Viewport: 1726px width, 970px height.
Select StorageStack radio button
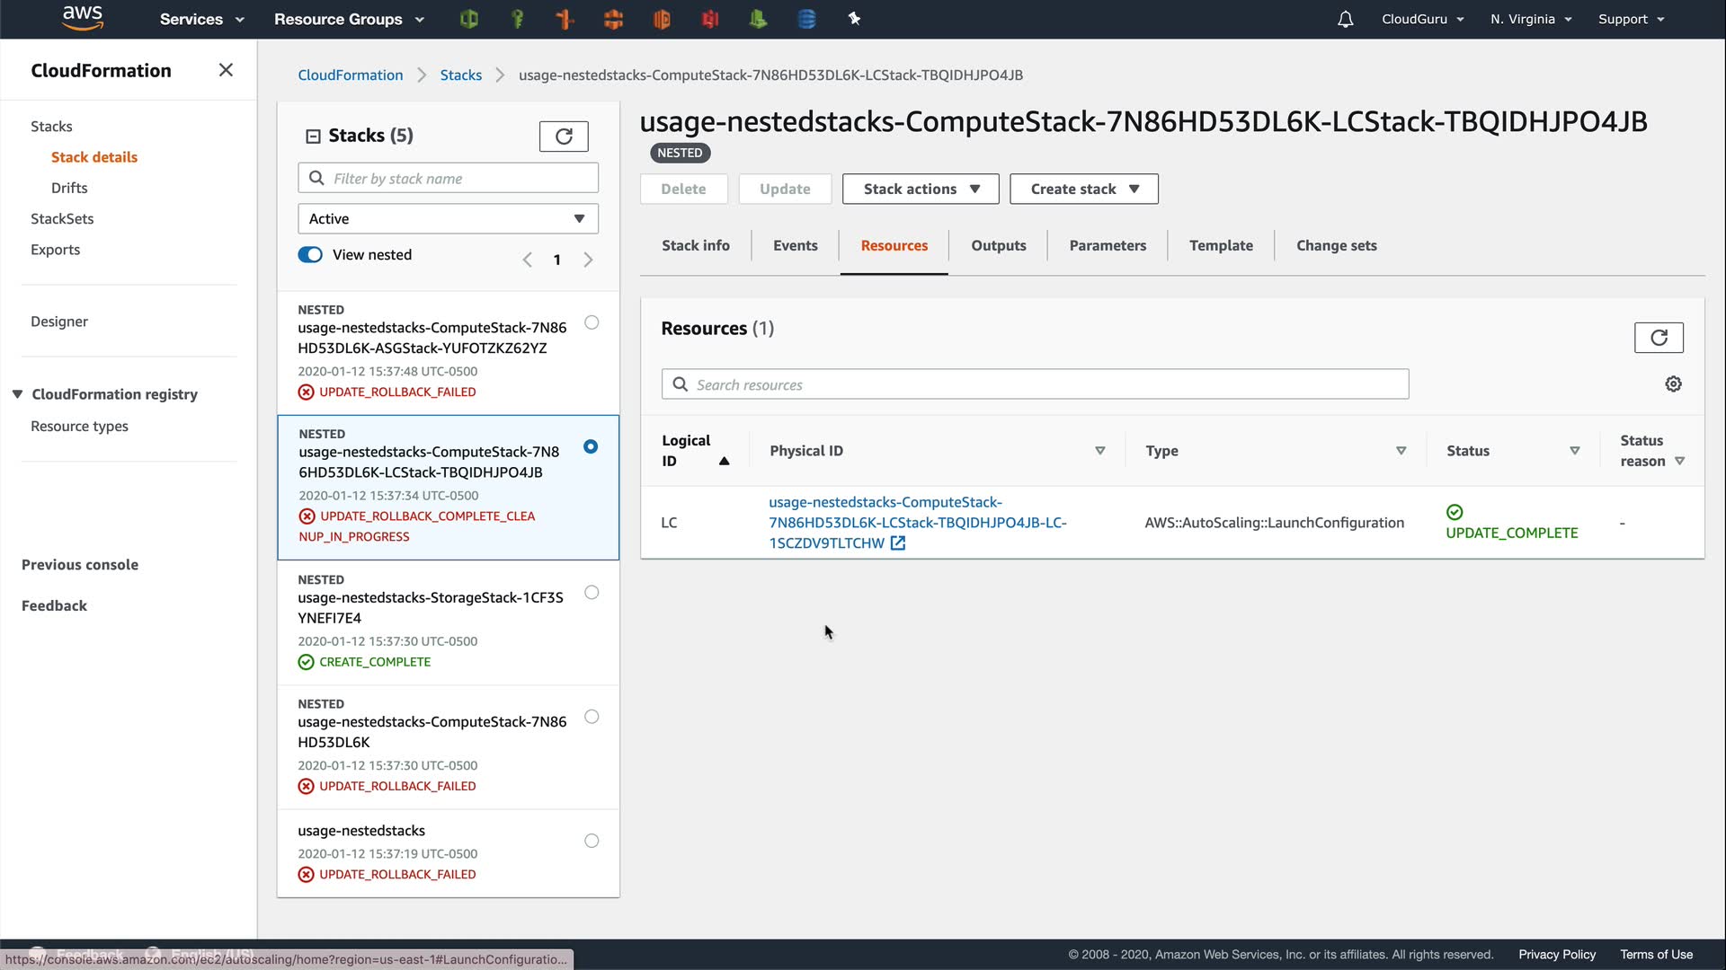pyautogui.click(x=592, y=593)
